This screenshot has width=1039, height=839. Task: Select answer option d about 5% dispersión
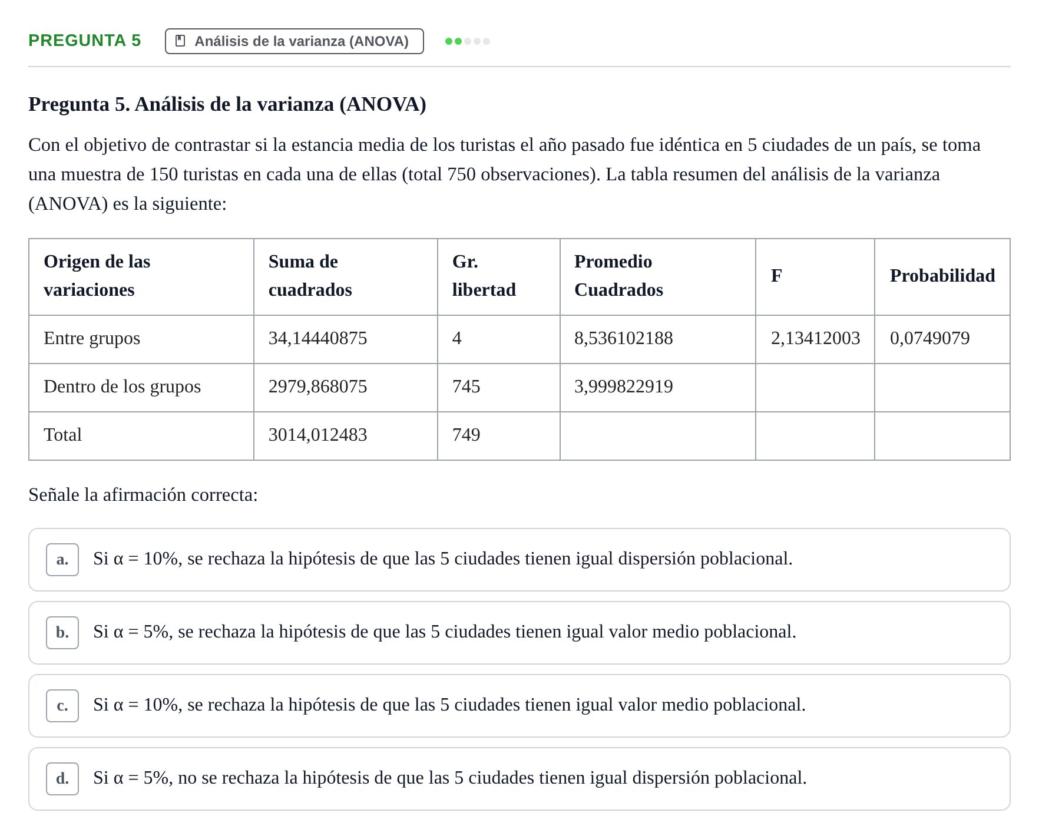(x=519, y=779)
